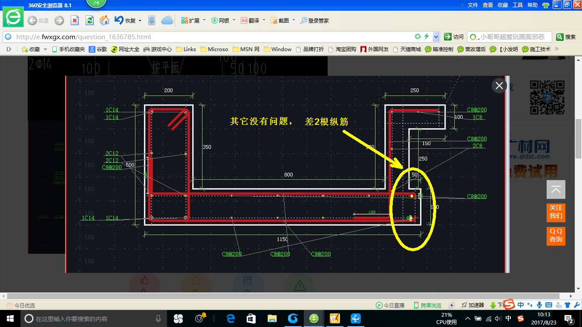This screenshot has height=327, width=582.
Task: Click the 关注我们 orange button
Action: pyautogui.click(x=556, y=212)
